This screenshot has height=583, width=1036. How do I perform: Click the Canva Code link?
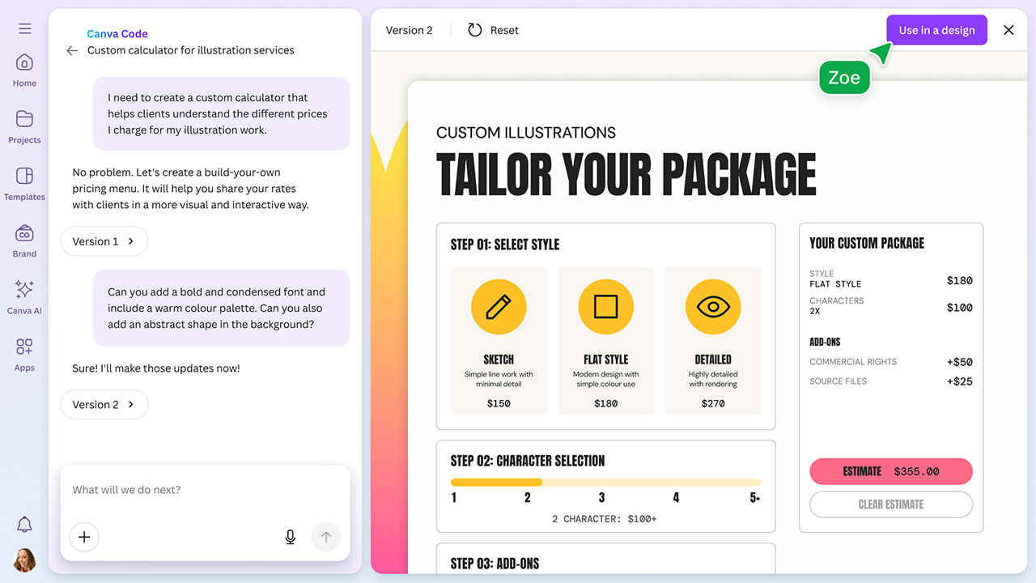pyautogui.click(x=117, y=34)
